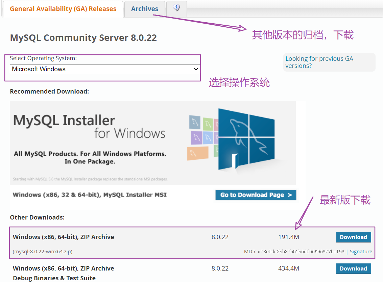Download the 191.4M Windows ZIP Archive
Image resolution: width=383 pixels, height=282 pixels.
(x=354, y=237)
